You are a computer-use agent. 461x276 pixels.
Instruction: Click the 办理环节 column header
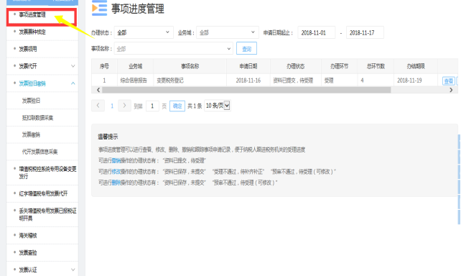click(339, 66)
